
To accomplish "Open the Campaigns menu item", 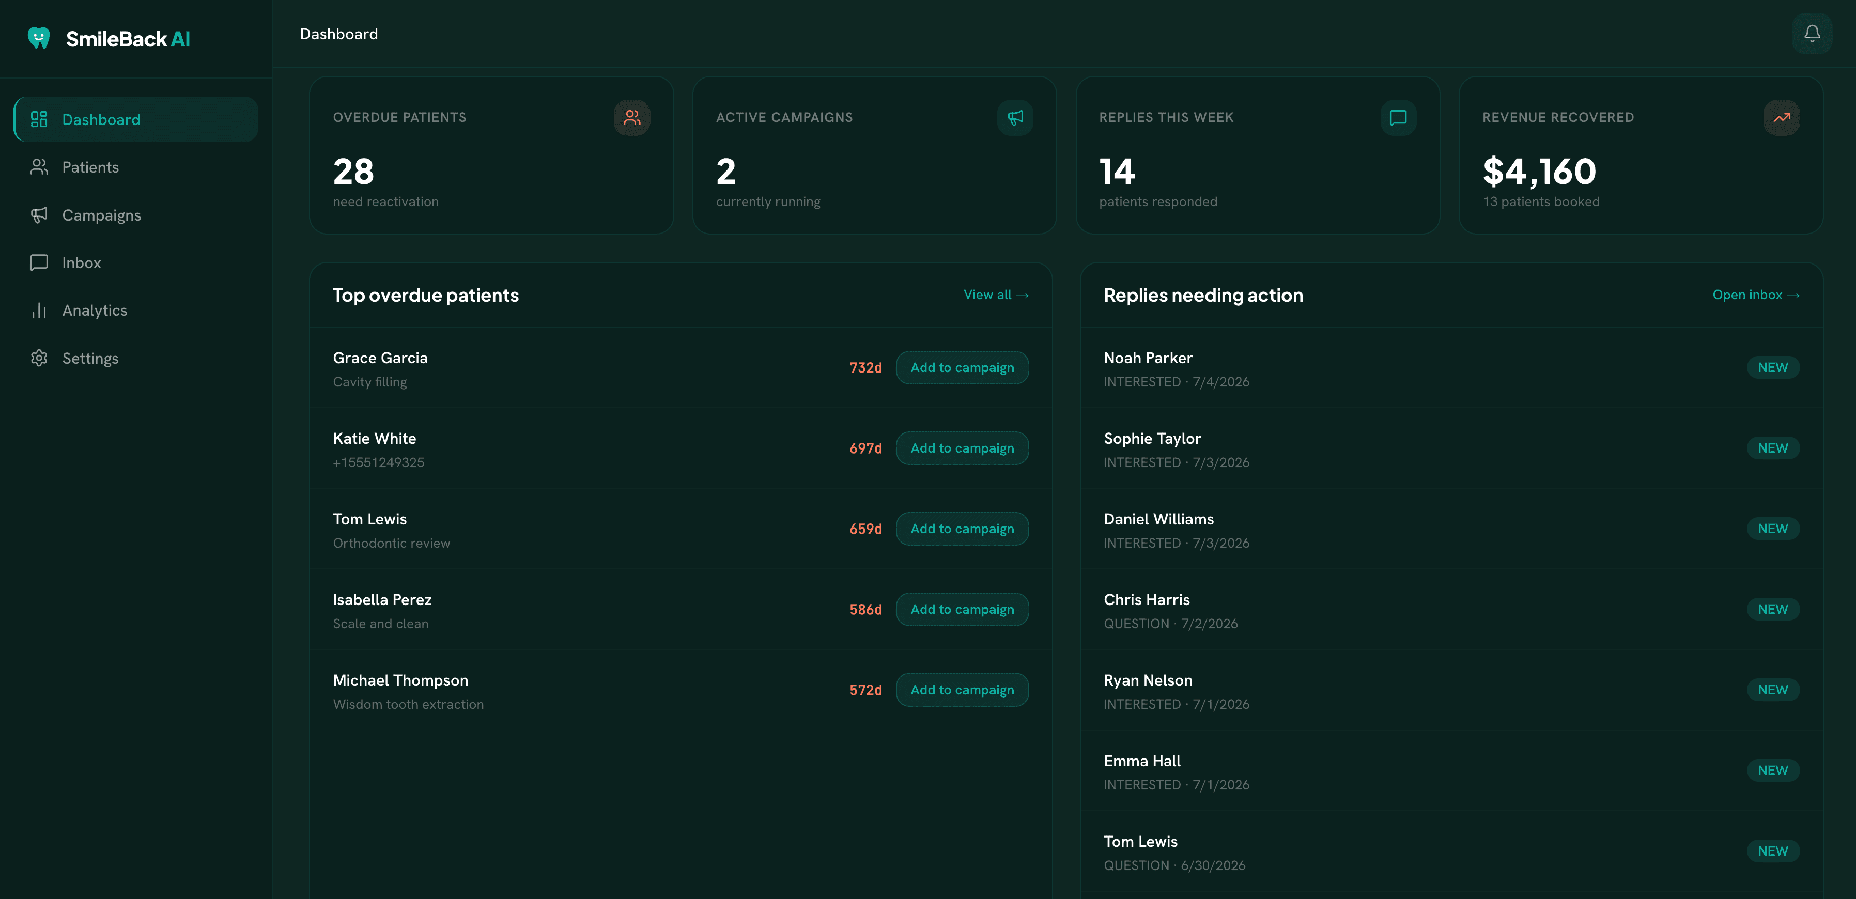I will pyautogui.click(x=135, y=214).
